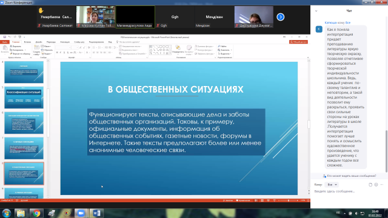The width and height of the screenshot is (388, 218).
Task: Open chat more options ellipsis
Action: coord(381,184)
